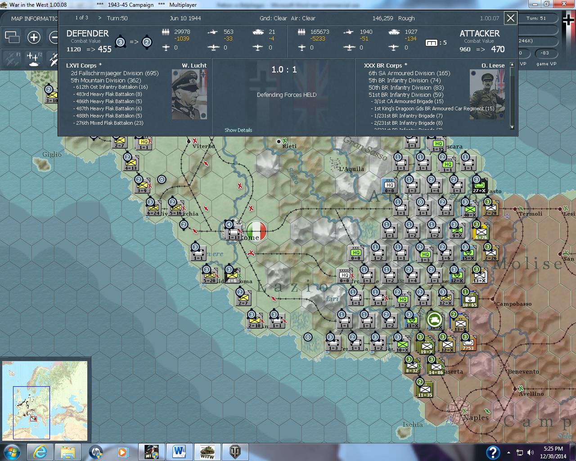The image size is (576, 461).
Task: Click the XXX BR Corps header
Action: [386, 65]
